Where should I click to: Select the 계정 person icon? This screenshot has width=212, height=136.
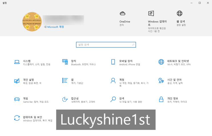click(113, 81)
